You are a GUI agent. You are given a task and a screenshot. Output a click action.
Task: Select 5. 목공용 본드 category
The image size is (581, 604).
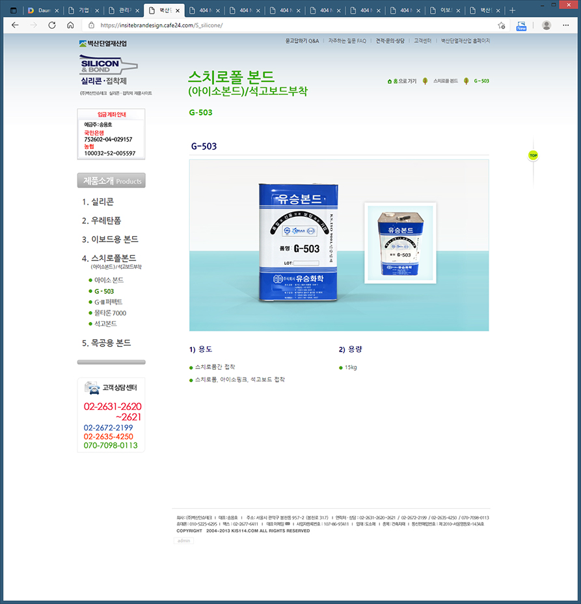tap(107, 343)
